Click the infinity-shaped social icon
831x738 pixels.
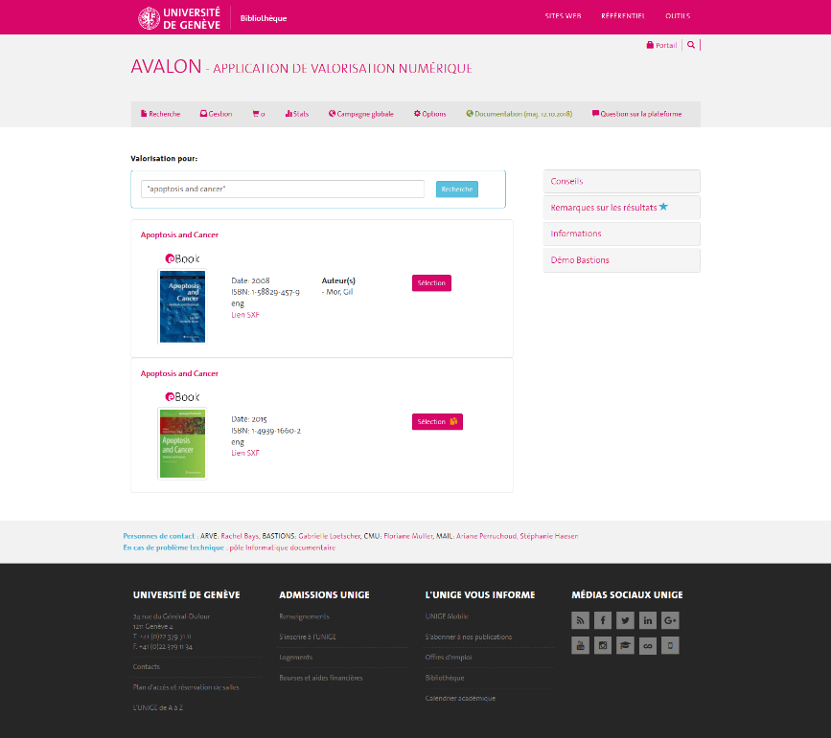pos(648,645)
